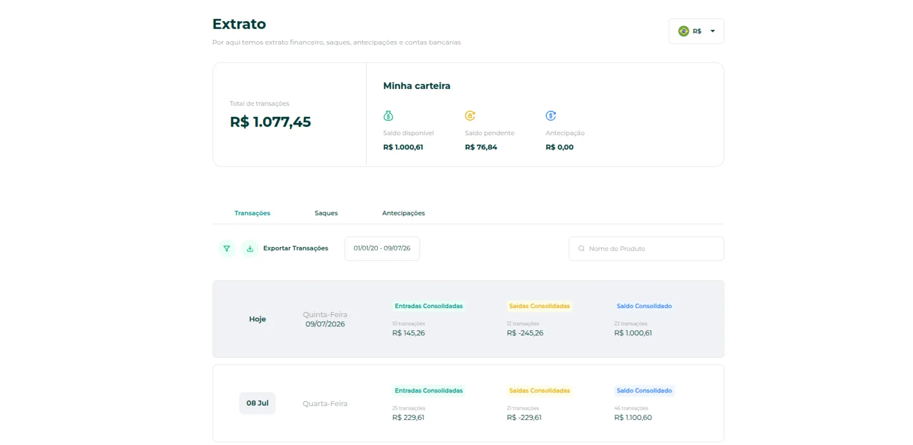
Task: Open the R$ currency dropdown arrow
Action: pos(713,31)
